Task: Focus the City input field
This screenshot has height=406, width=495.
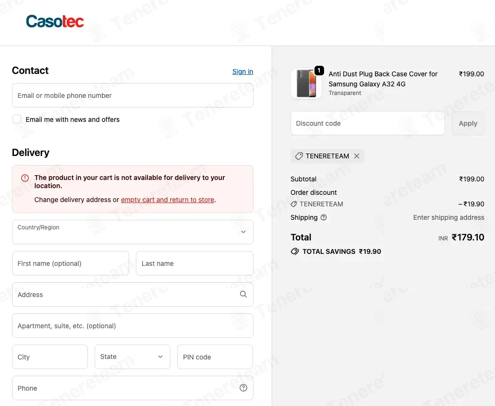Action: click(x=50, y=357)
